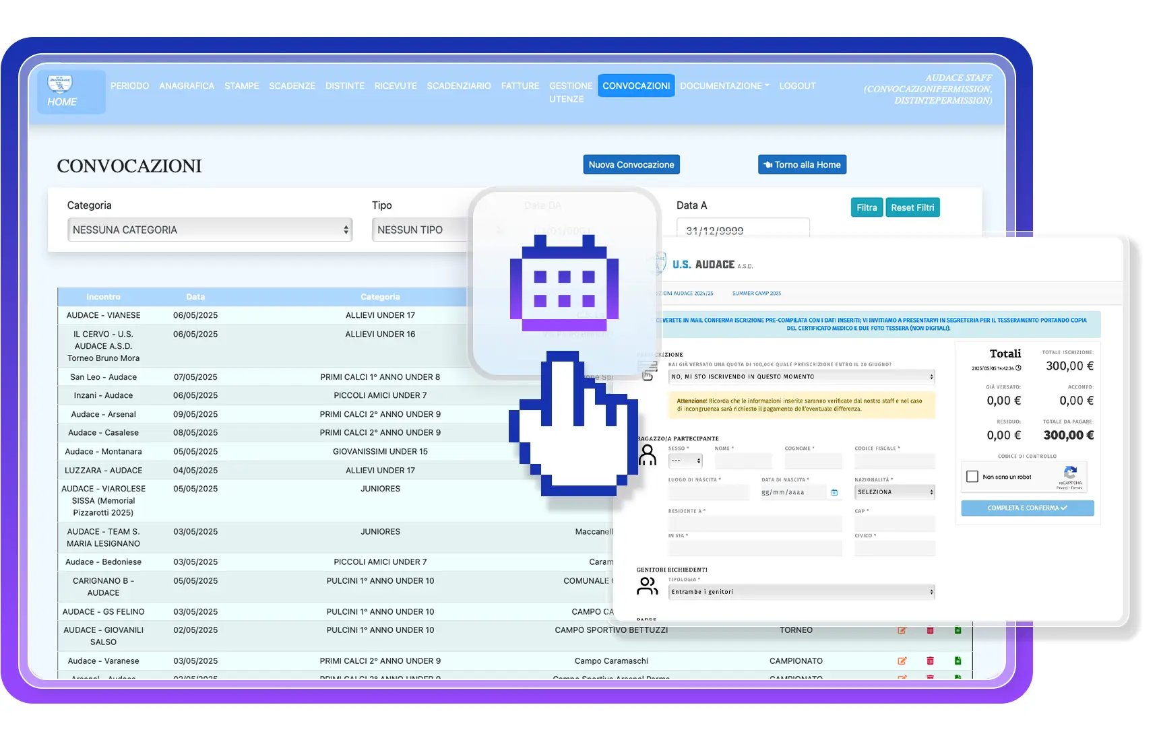
Task: Click edit icon in Audace - Varanese row
Action: coord(902,661)
